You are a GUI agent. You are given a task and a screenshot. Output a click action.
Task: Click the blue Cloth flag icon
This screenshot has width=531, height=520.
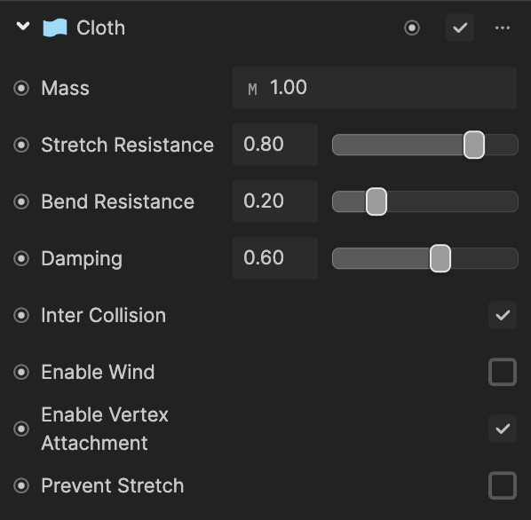tap(55, 28)
